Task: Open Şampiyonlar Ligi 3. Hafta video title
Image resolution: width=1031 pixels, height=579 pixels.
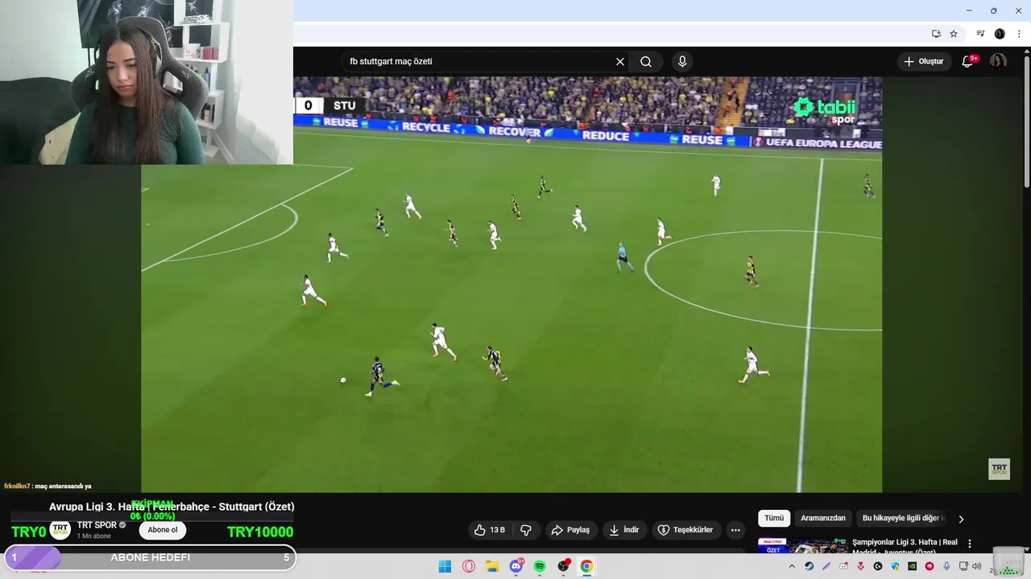Action: 905,546
